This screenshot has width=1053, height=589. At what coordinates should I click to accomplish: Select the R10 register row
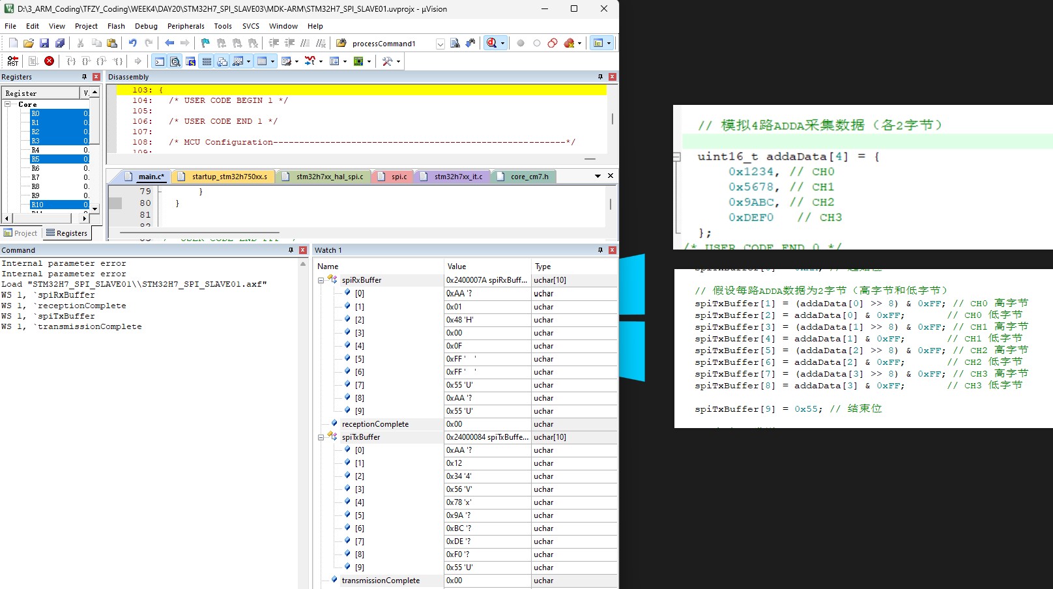(59, 205)
